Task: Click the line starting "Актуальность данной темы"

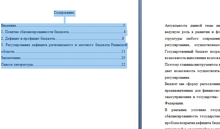Action: pos(192,25)
